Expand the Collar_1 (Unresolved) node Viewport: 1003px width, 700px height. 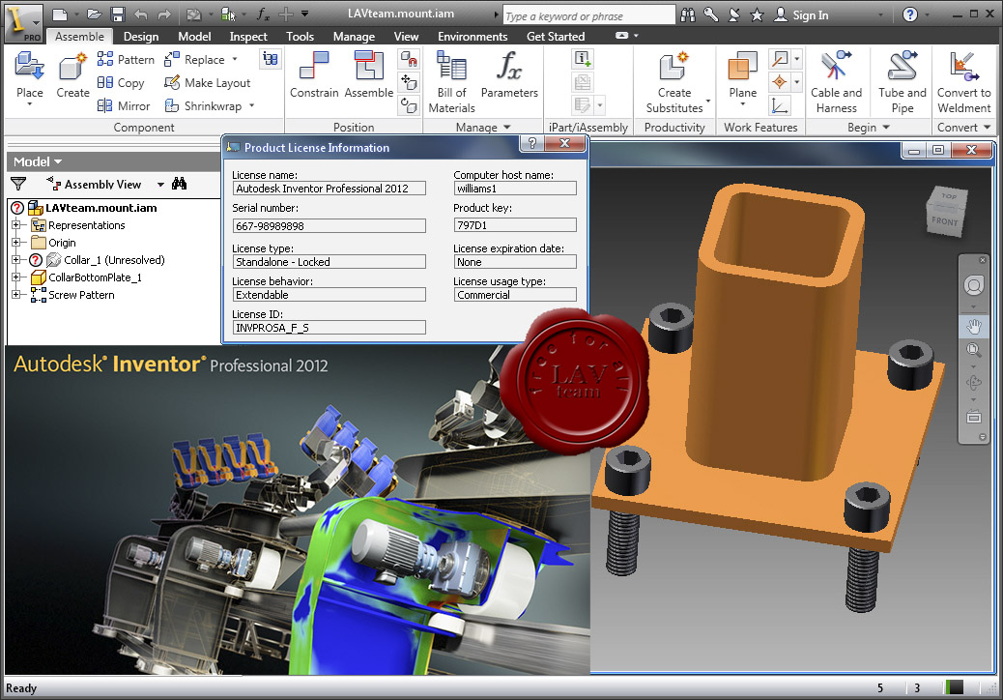coord(16,259)
